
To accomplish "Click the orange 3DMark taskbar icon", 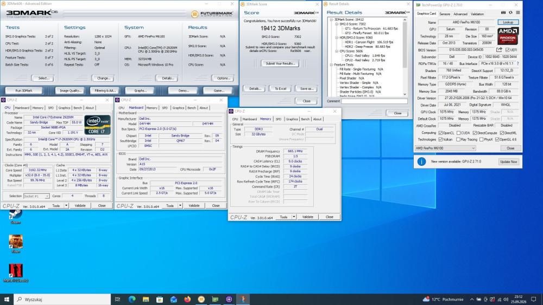I will click(201, 299).
